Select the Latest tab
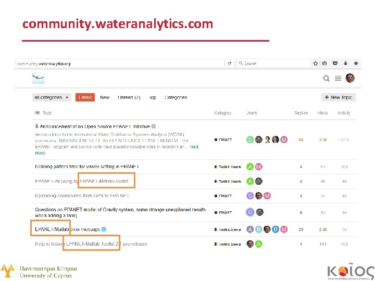This screenshot has height=281, width=375. (85, 97)
